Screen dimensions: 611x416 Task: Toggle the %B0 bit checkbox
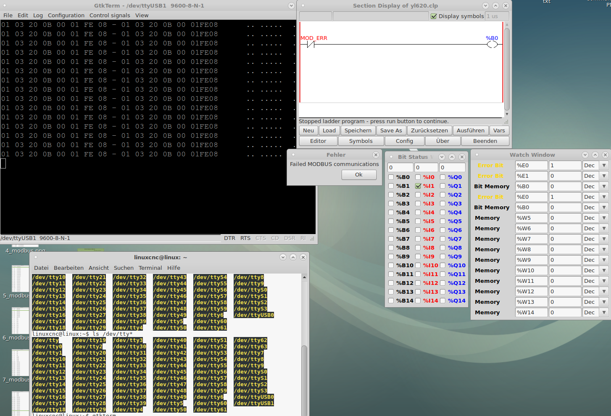click(391, 177)
